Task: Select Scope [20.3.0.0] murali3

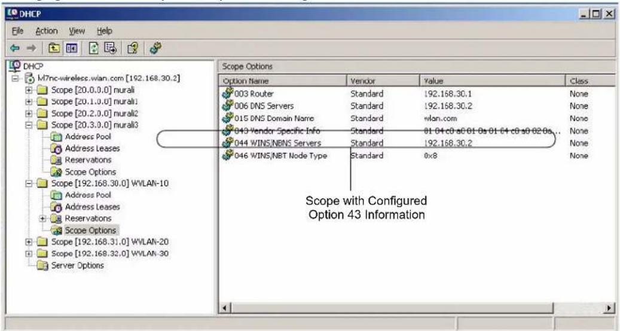Action: (x=94, y=125)
